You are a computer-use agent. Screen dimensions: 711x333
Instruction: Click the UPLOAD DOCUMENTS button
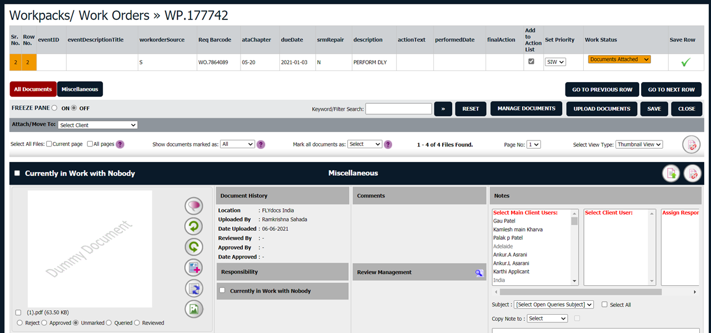pyautogui.click(x=602, y=109)
